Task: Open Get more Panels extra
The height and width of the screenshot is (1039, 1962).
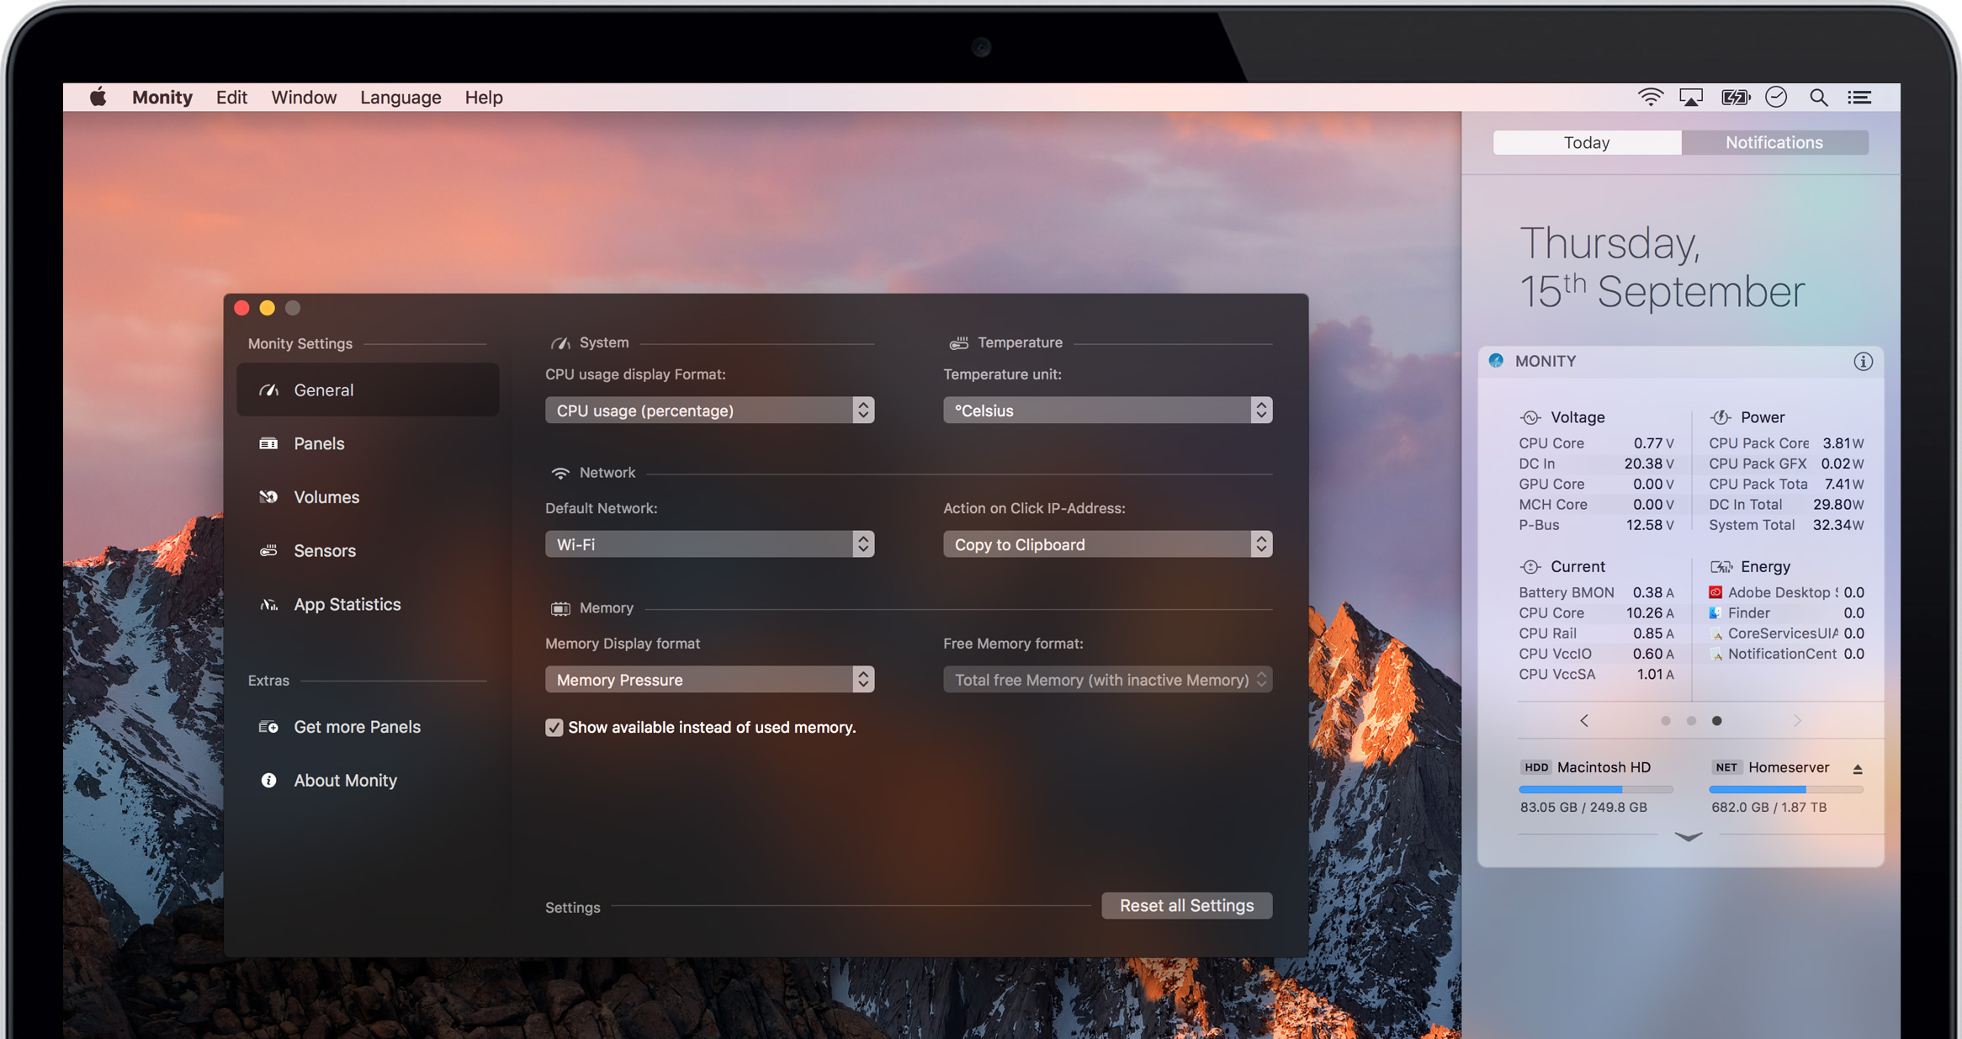Action: pos(368,727)
